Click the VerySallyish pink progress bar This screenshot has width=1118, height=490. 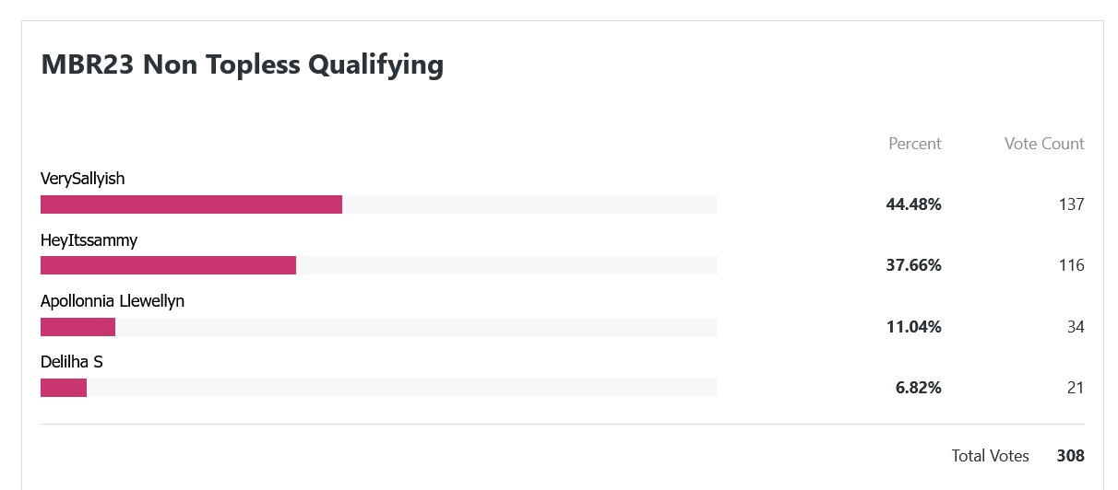click(191, 204)
